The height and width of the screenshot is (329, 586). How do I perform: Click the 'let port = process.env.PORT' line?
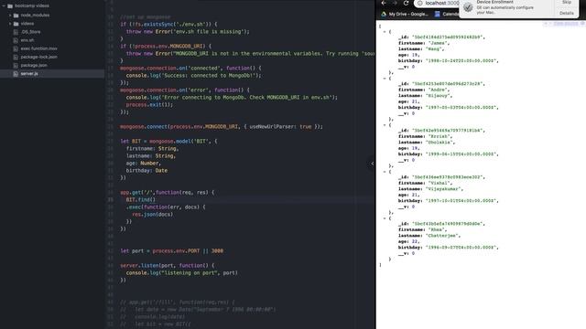171,251
